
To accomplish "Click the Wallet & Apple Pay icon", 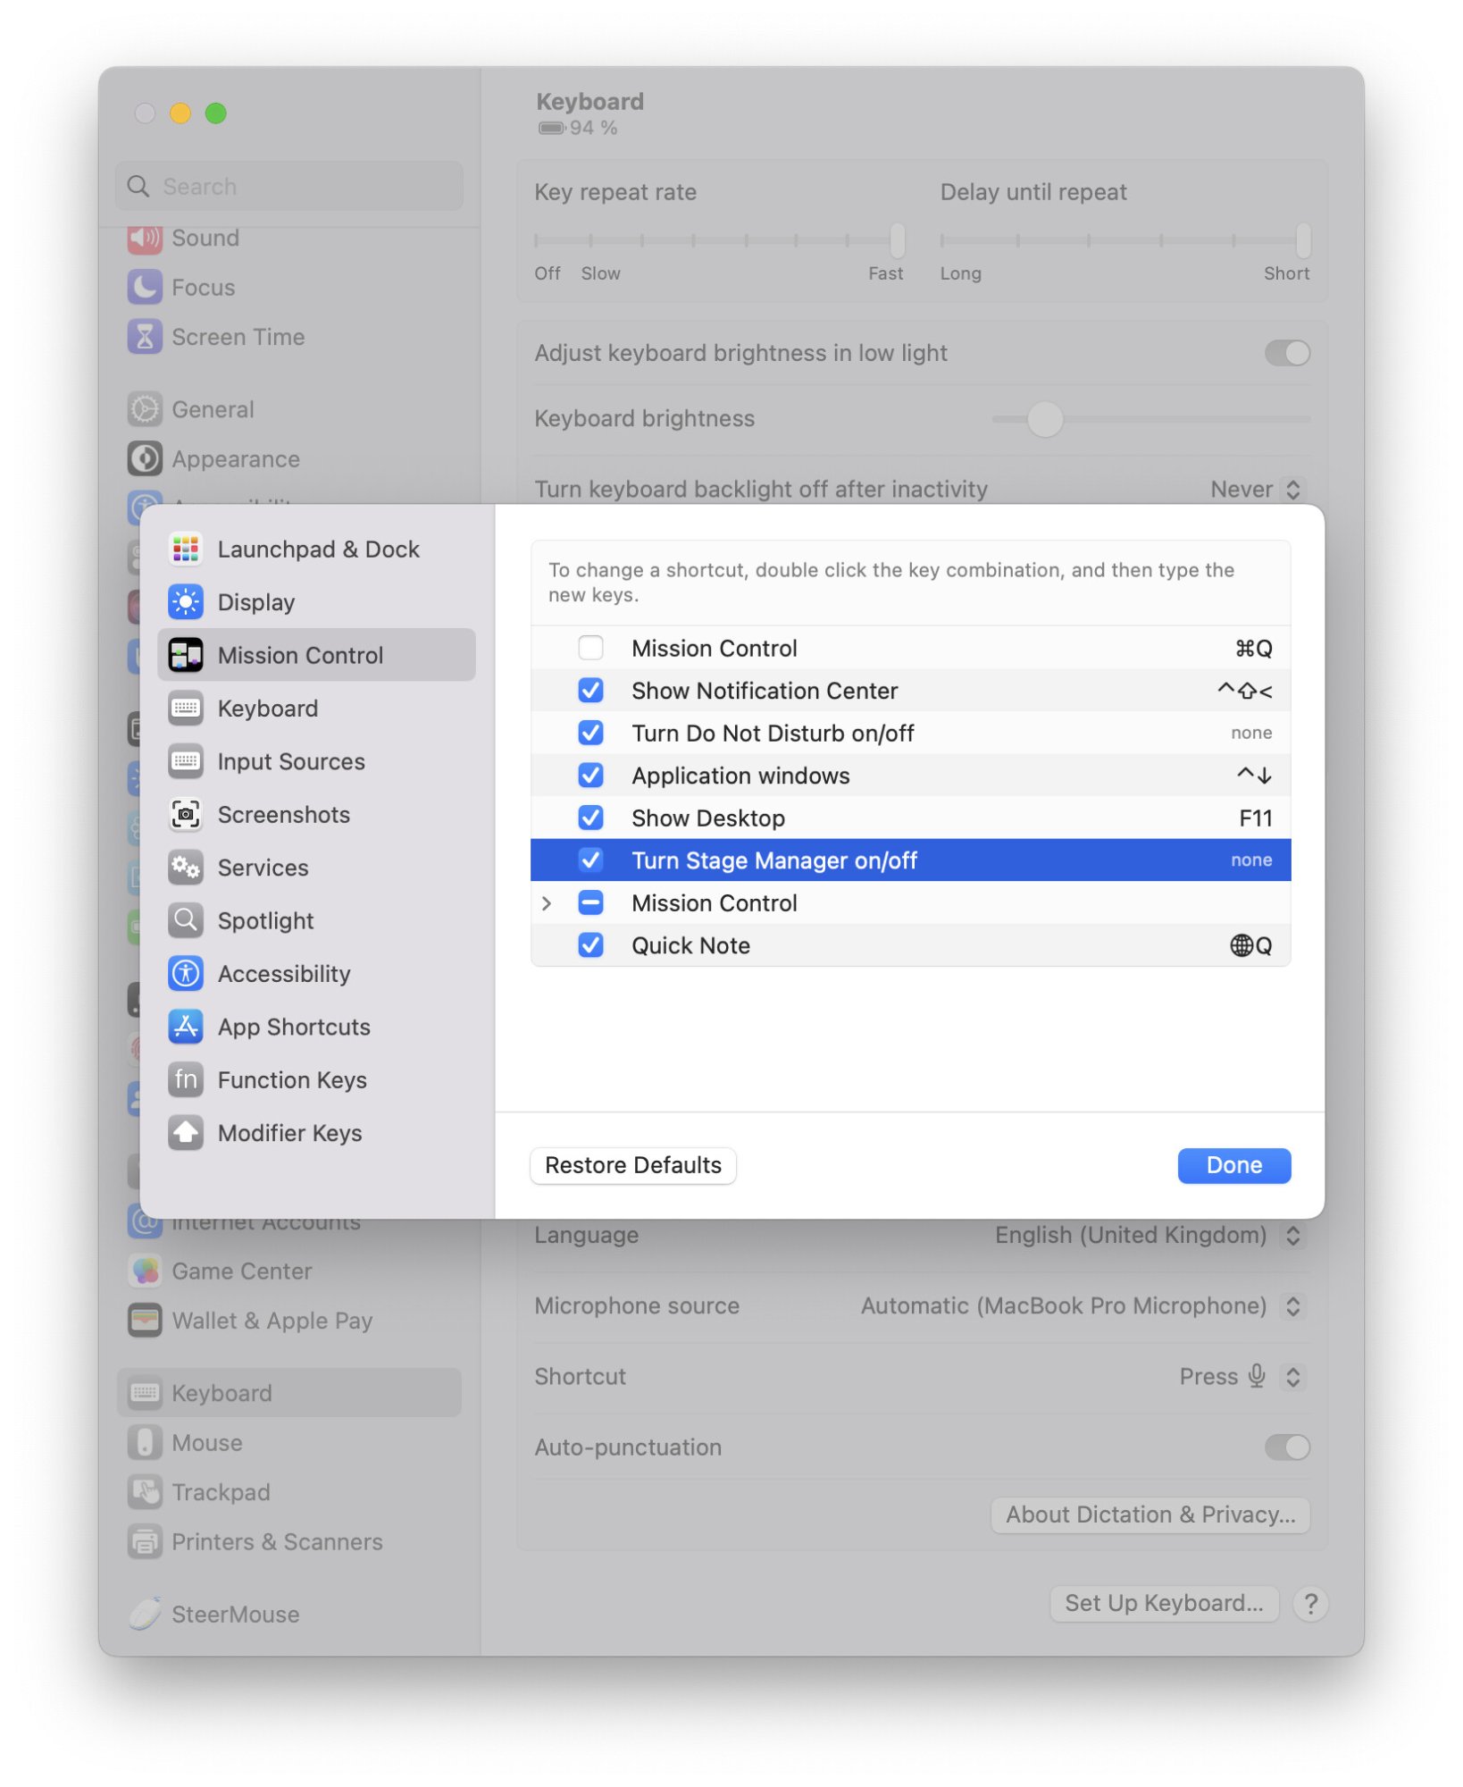I will (x=145, y=1321).
